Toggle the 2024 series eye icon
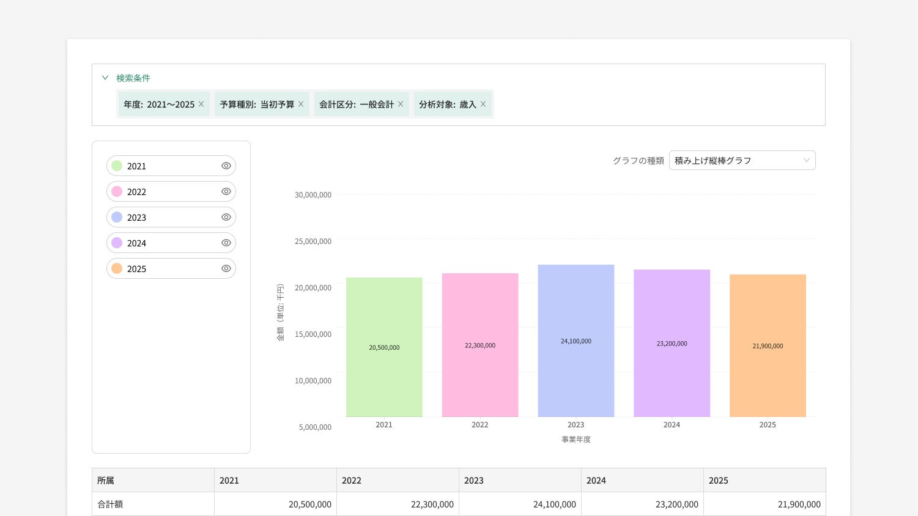 coord(226,243)
